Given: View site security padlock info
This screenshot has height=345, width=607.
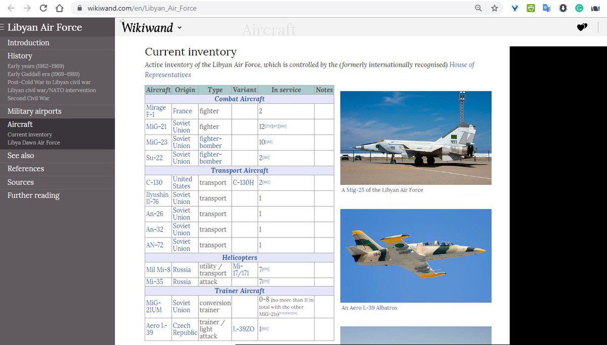Looking at the screenshot, I should (x=79, y=8).
